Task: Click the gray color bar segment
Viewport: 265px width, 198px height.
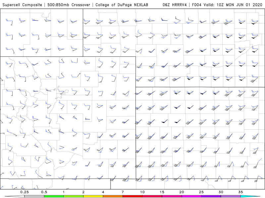Action: [34, 196]
